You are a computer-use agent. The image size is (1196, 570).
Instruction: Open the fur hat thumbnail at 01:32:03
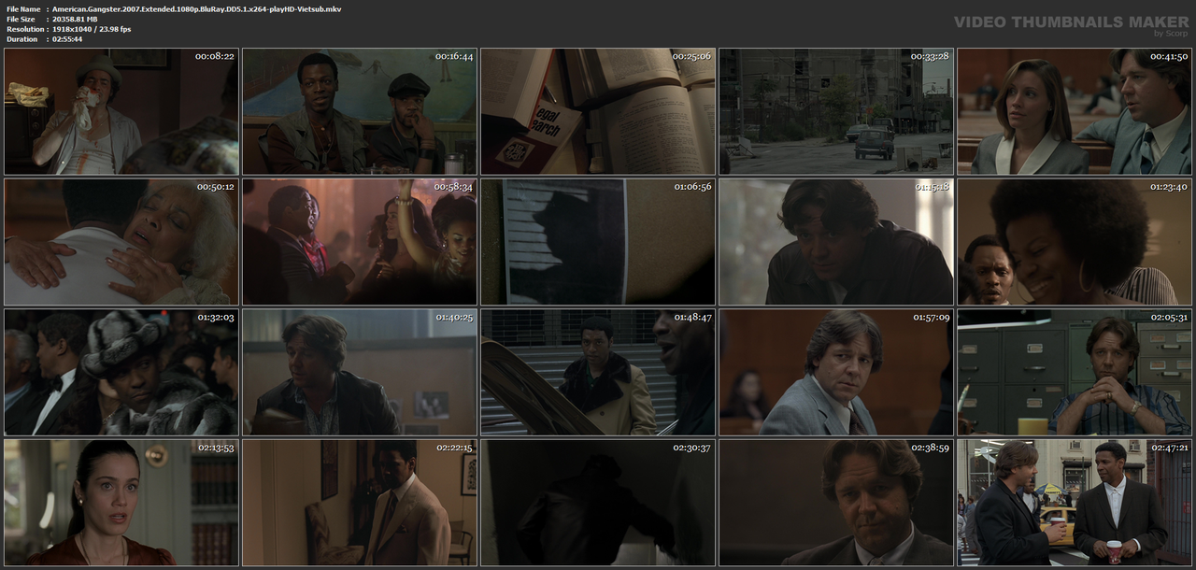click(121, 373)
